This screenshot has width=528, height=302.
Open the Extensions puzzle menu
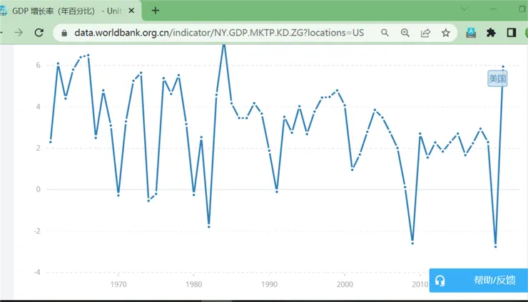click(x=491, y=33)
